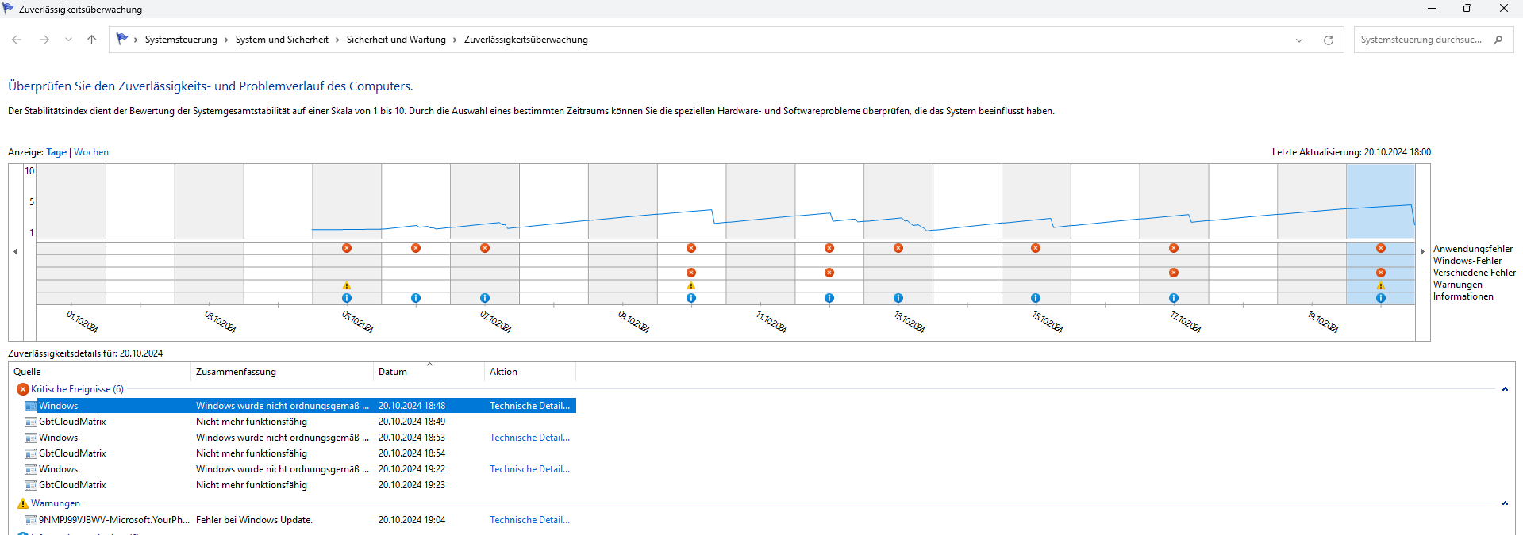Expand chevron after System und Sicherheit

337,40
